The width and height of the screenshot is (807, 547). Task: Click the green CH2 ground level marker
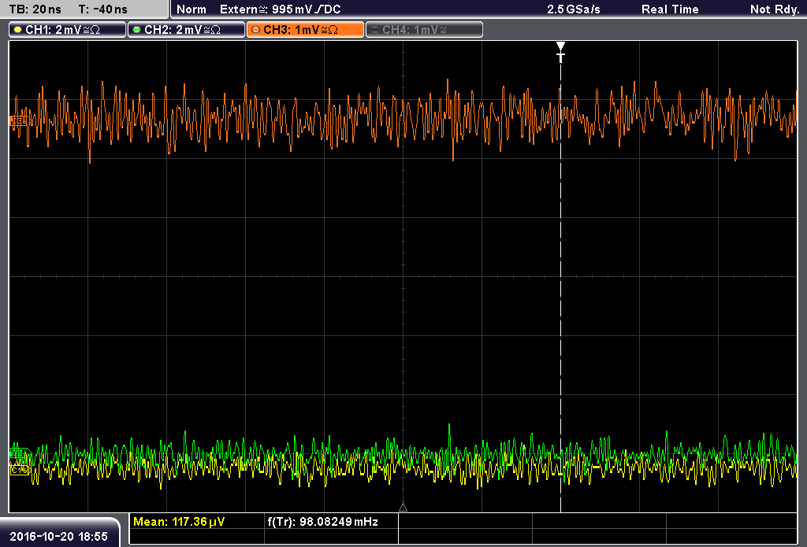[20, 453]
